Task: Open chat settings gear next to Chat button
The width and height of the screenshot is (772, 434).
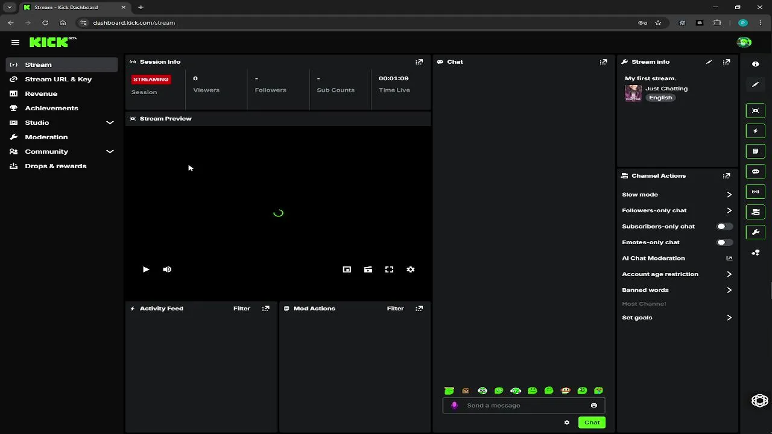Action: pos(567,423)
